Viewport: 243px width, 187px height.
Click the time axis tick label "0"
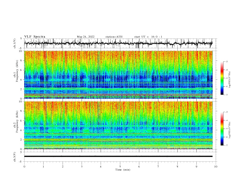click(x=24, y=167)
